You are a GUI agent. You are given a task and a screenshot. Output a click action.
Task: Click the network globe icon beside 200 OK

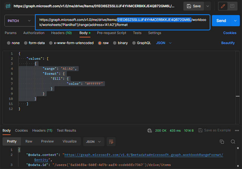point(150,131)
